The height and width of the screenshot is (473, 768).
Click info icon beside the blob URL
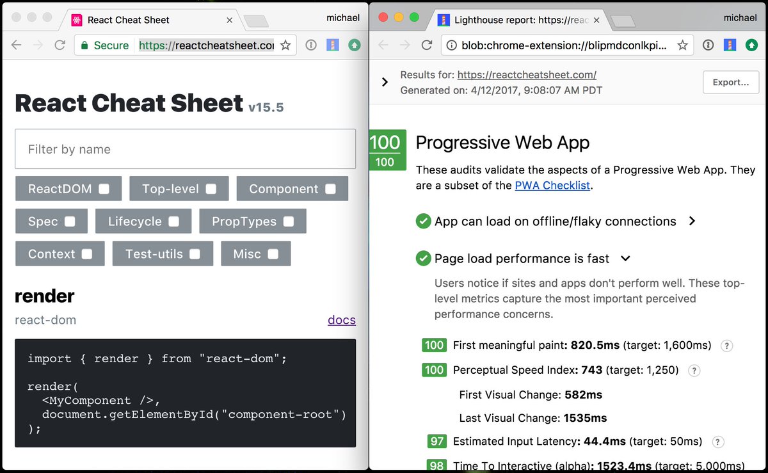451,45
